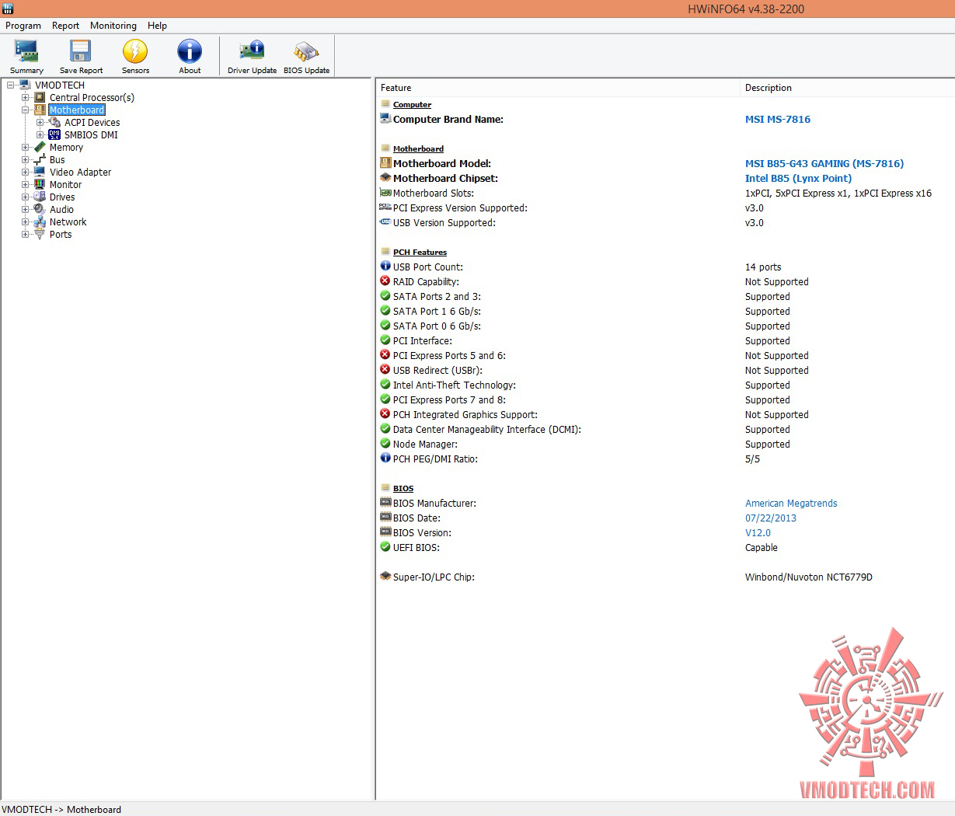Click Intel B85 (Lynx Point) value
Image resolution: width=955 pixels, height=816 pixels.
pos(798,178)
